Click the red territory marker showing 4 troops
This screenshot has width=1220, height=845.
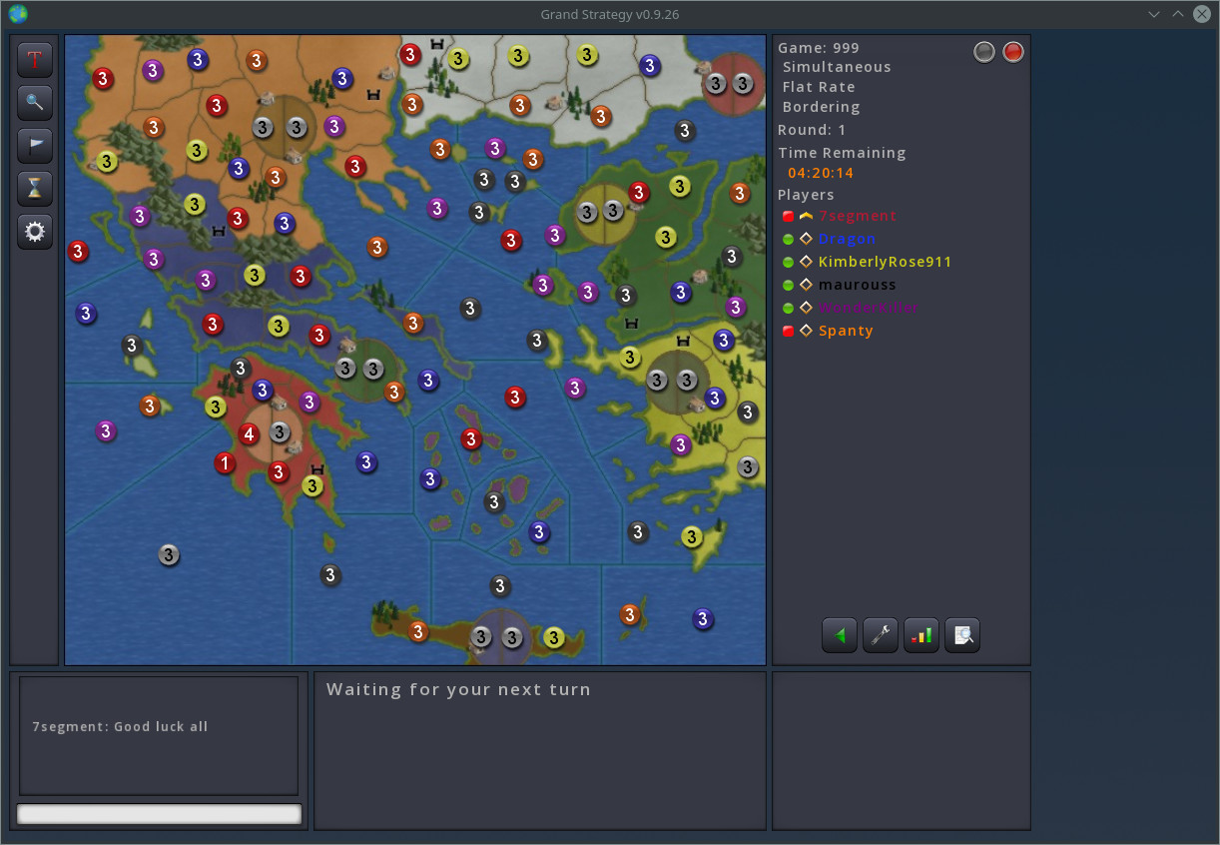[249, 434]
